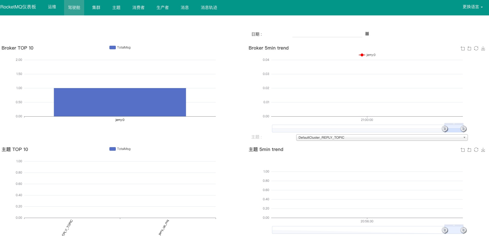This screenshot has width=489, height=237.
Task: Open the 主题 topic selection dropdown
Action: pos(382,137)
